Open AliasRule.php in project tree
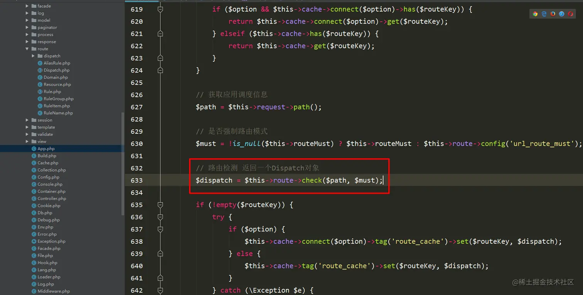This screenshot has height=295, width=583. click(57, 63)
